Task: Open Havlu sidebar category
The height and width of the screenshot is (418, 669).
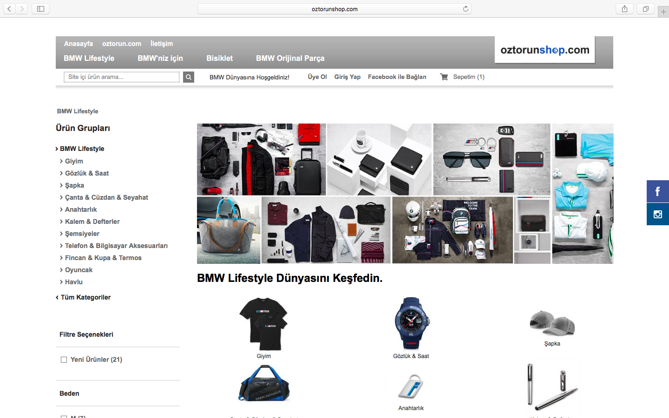Action: coord(73,282)
